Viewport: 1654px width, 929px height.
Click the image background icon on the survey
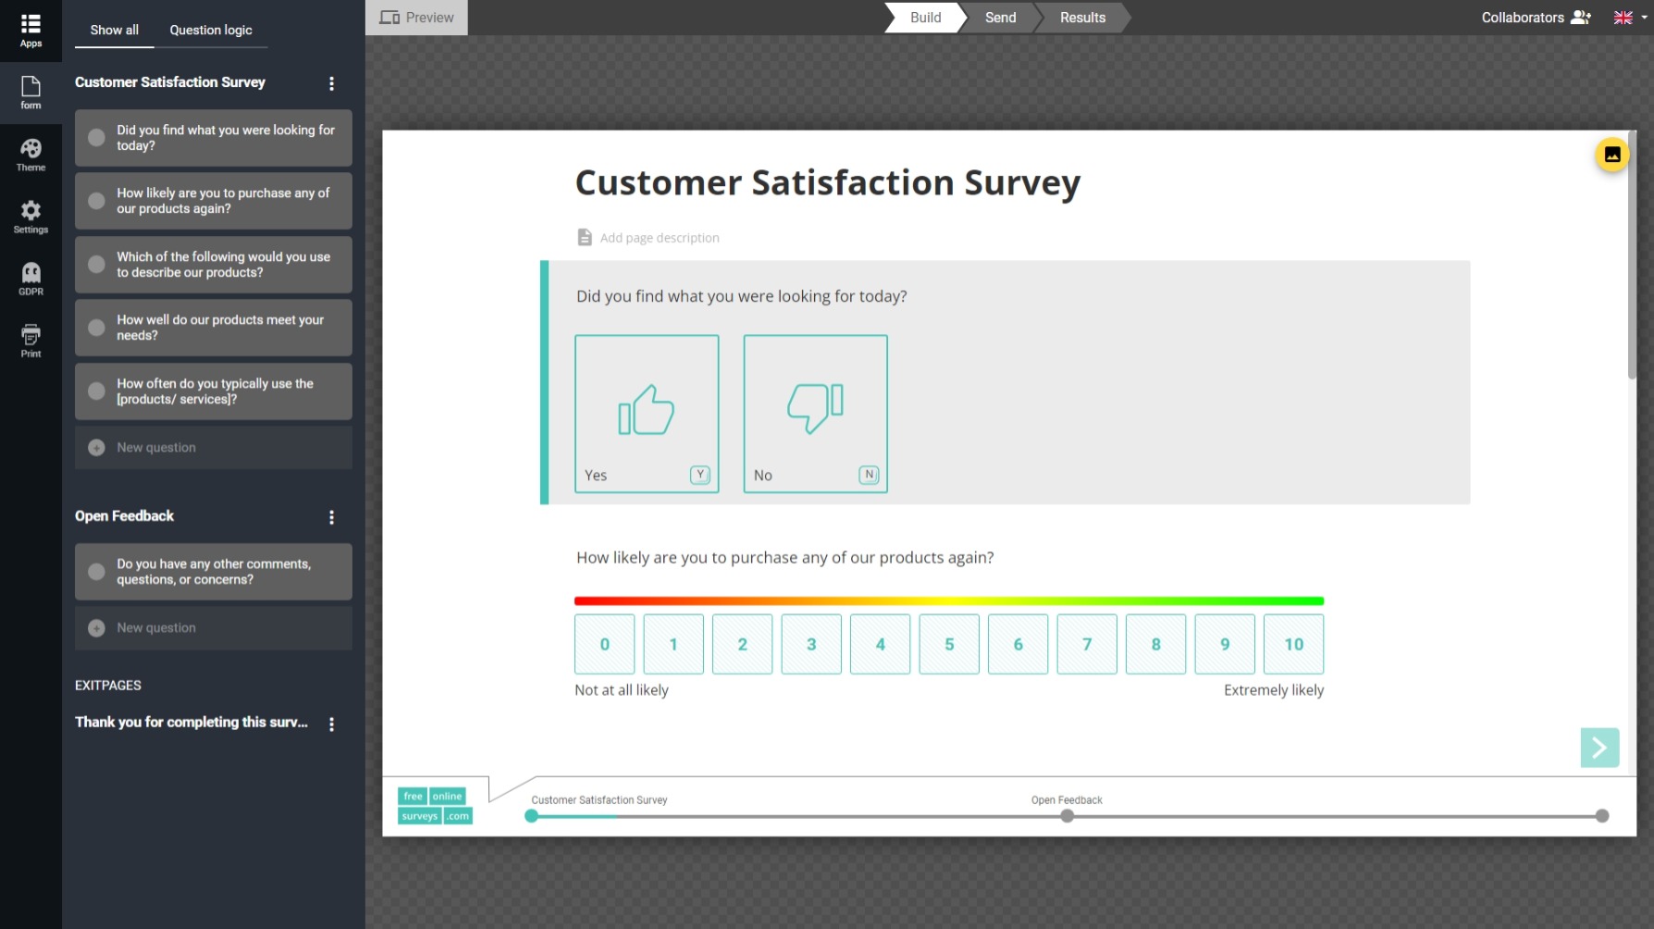1611,155
